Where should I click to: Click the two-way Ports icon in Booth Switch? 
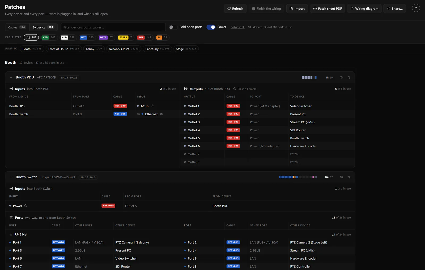pos(11,217)
